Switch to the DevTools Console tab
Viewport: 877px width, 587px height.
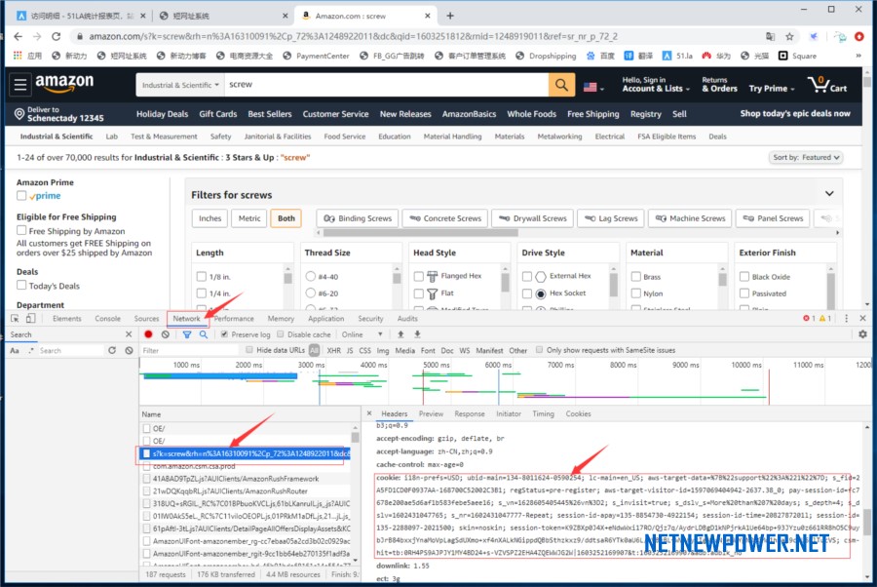(x=107, y=319)
